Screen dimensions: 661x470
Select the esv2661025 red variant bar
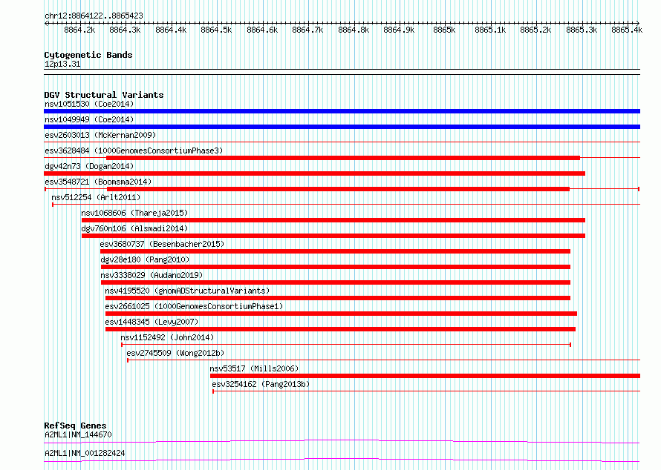pos(341,314)
